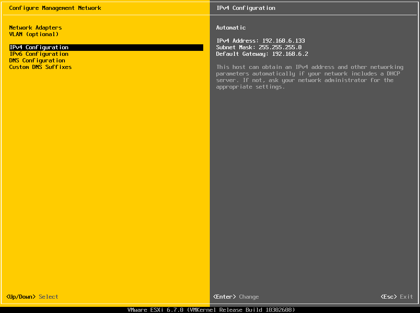Select IPv4 Configuration in the menu
The width and height of the screenshot is (420, 313).
(x=39, y=47)
